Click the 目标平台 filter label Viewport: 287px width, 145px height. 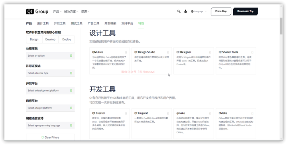(32, 101)
